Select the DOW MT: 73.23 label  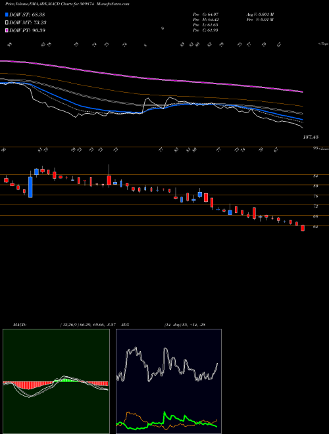(28, 23)
